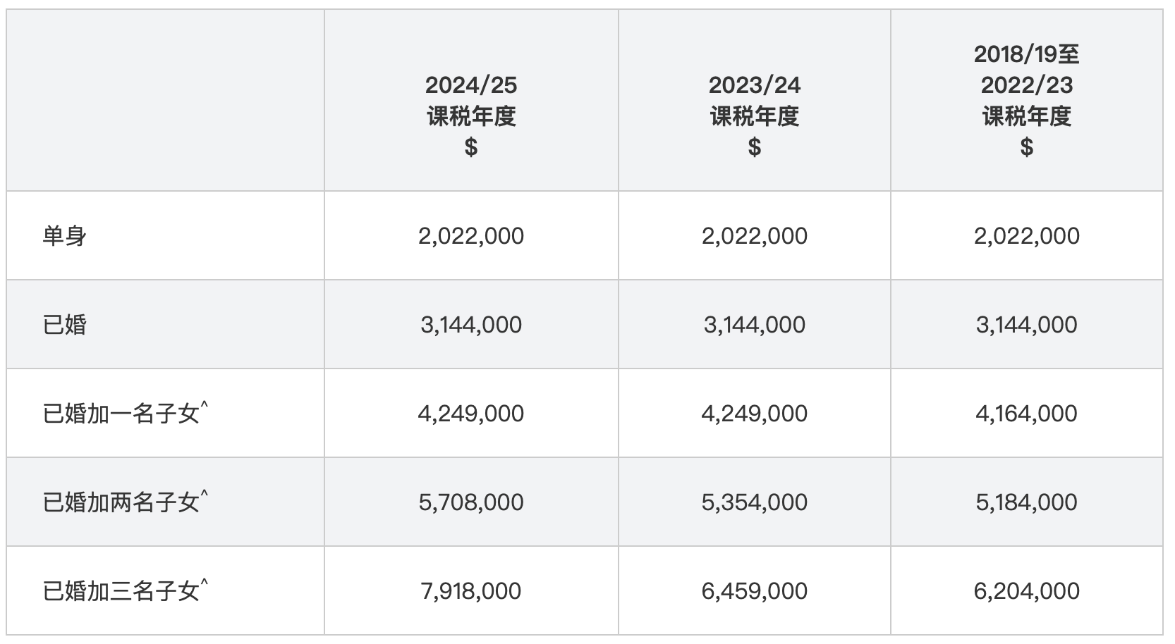Click the 4,164,000 value cell
Viewport: 1175px width, 644px height.
pos(1027,413)
